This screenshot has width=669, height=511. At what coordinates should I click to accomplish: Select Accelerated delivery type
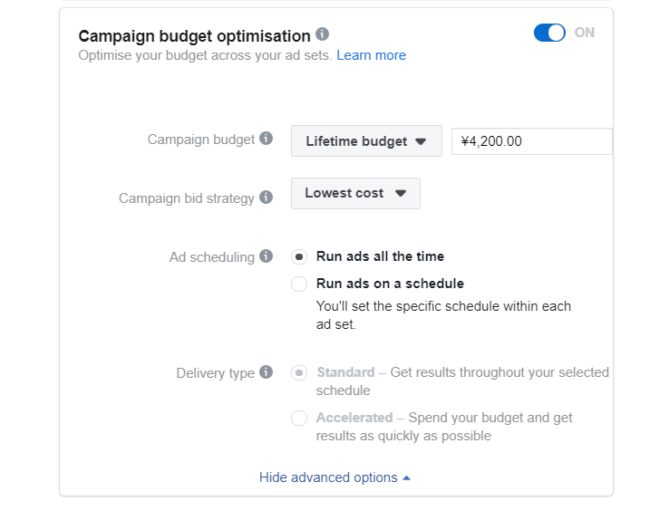click(299, 418)
